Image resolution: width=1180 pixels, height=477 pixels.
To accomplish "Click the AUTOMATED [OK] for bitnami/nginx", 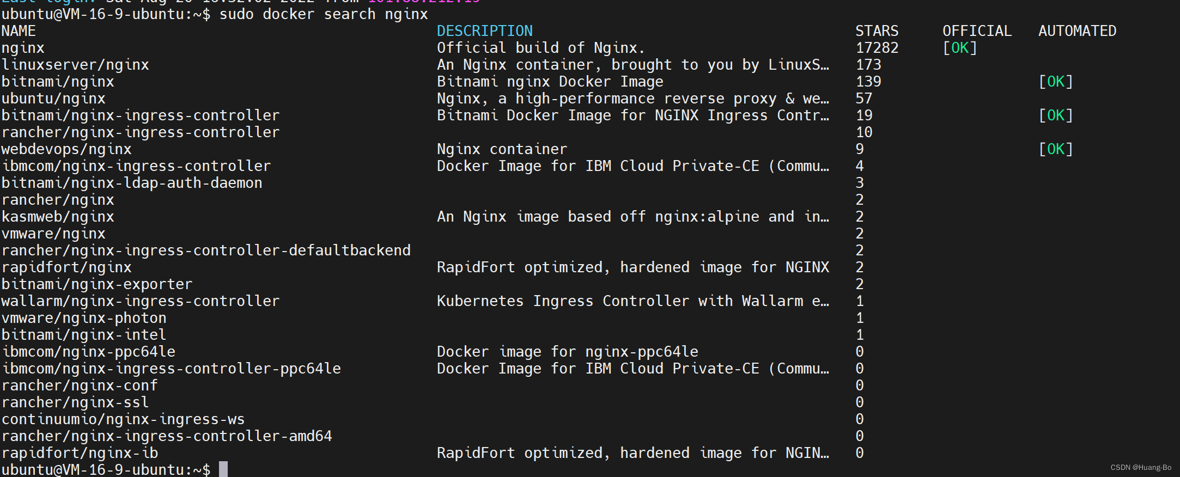I will click(x=1056, y=82).
